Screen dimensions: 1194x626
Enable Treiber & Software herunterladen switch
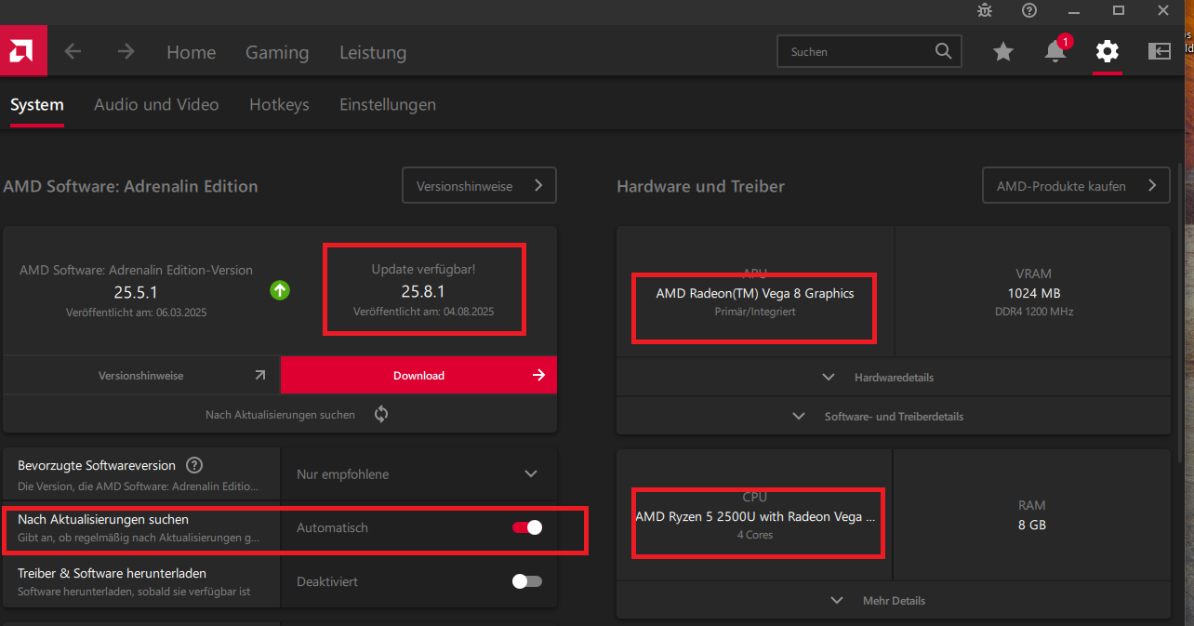[527, 581]
